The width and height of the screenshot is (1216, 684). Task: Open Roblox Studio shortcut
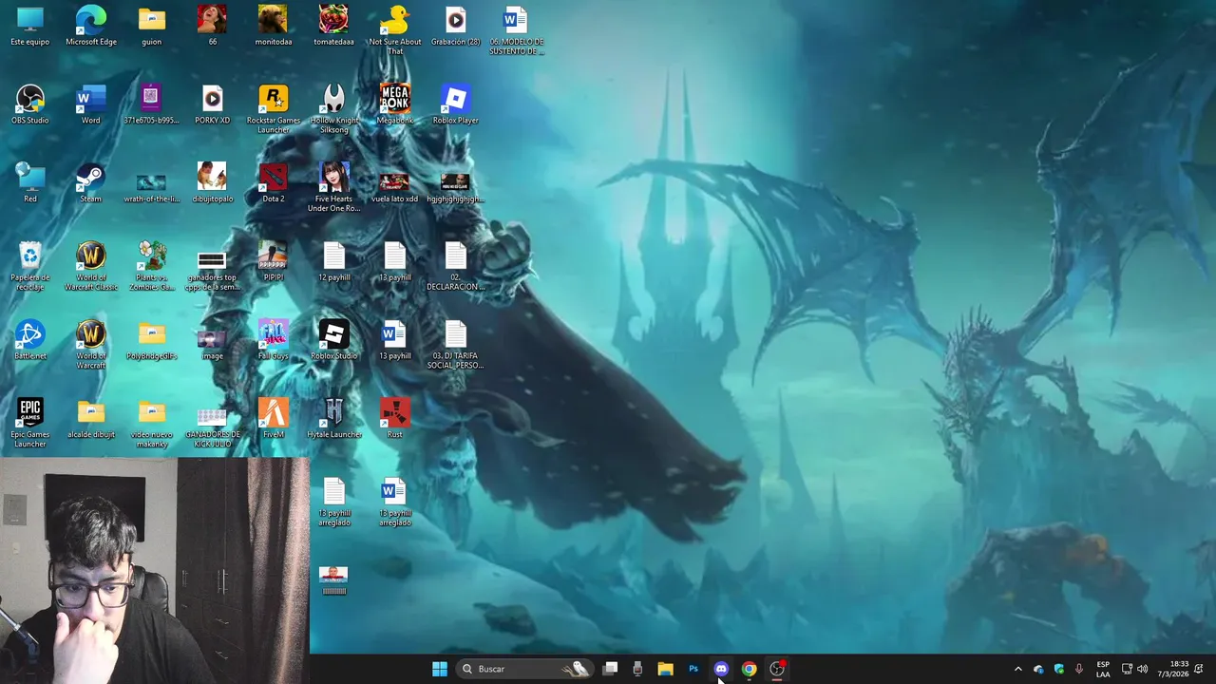point(333,340)
